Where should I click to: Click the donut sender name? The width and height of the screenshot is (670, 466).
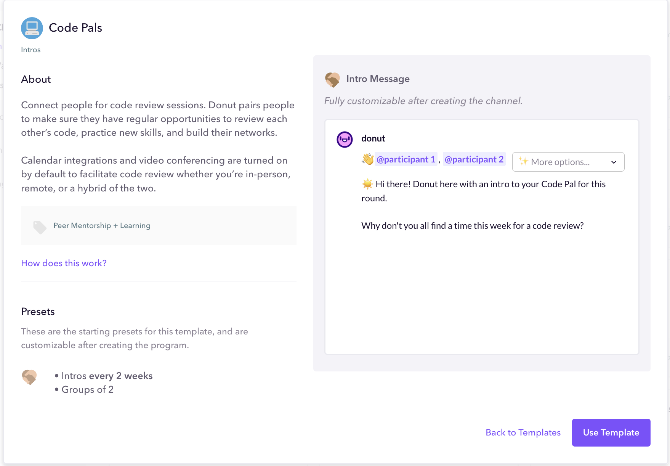pyautogui.click(x=373, y=138)
